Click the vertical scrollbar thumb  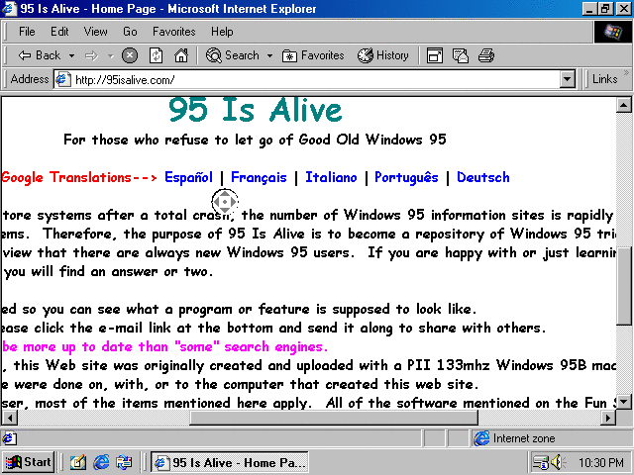coord(623,285)
